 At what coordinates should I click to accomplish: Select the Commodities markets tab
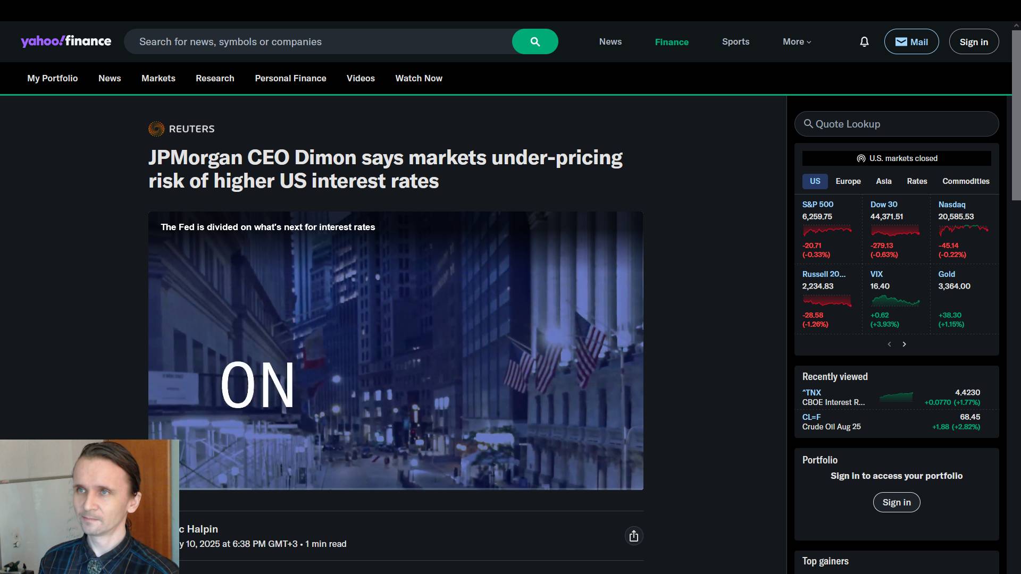[966, 181]
